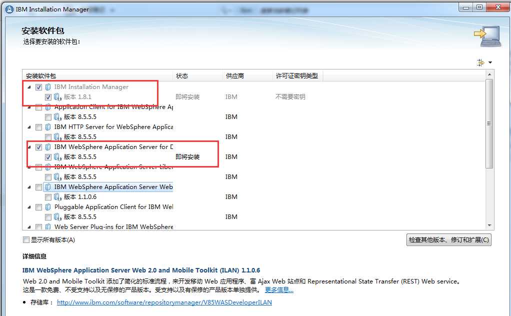Check the Pluggable Application Client checkbox
Screen dimensions: 511x316
click(39, 207)
